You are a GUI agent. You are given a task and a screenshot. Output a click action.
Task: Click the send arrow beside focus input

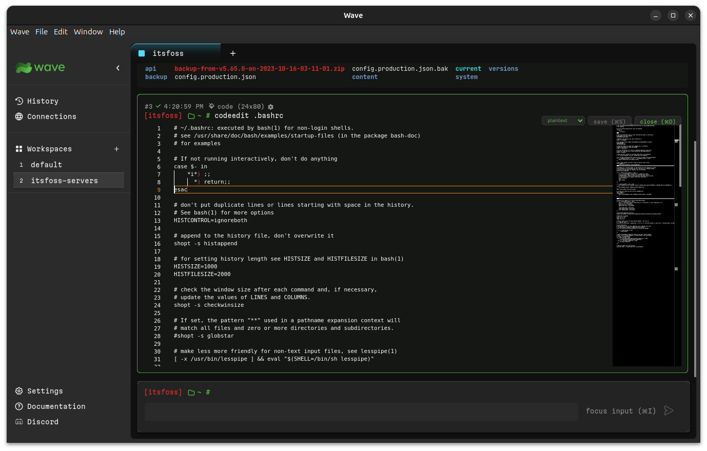tap(669, 410)
